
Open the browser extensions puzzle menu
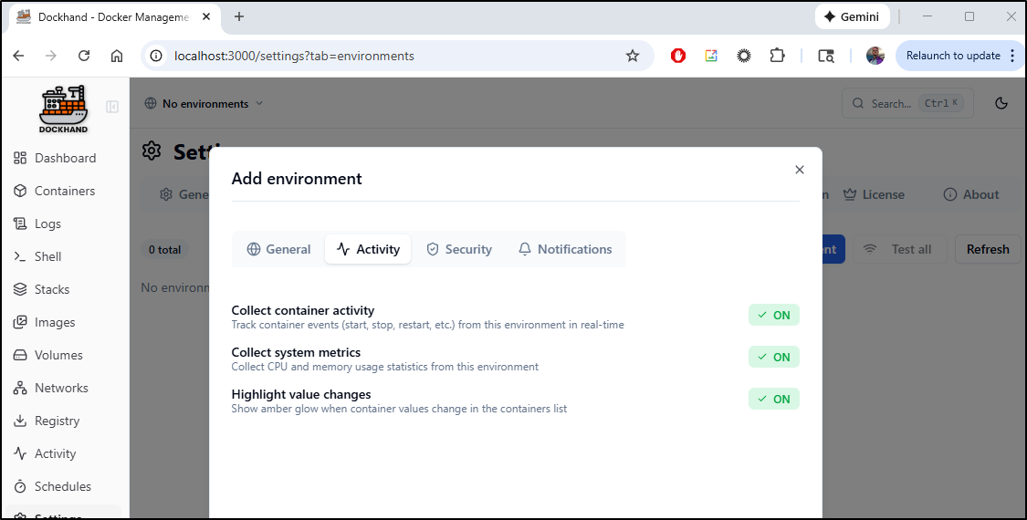click(x=777, y=56)
